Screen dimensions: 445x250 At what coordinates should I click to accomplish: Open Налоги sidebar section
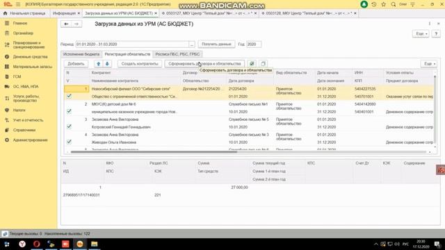(x=19, y=110)
